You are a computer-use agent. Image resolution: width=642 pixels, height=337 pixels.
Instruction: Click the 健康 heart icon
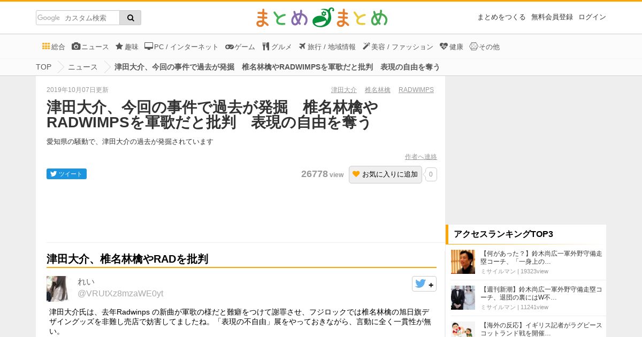444,46
